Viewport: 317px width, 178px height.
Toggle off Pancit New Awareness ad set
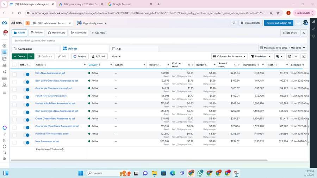point(26,97)
